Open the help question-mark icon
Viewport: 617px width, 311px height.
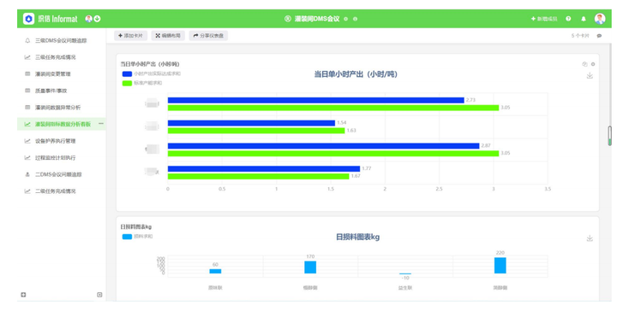[x=568, y=19]
